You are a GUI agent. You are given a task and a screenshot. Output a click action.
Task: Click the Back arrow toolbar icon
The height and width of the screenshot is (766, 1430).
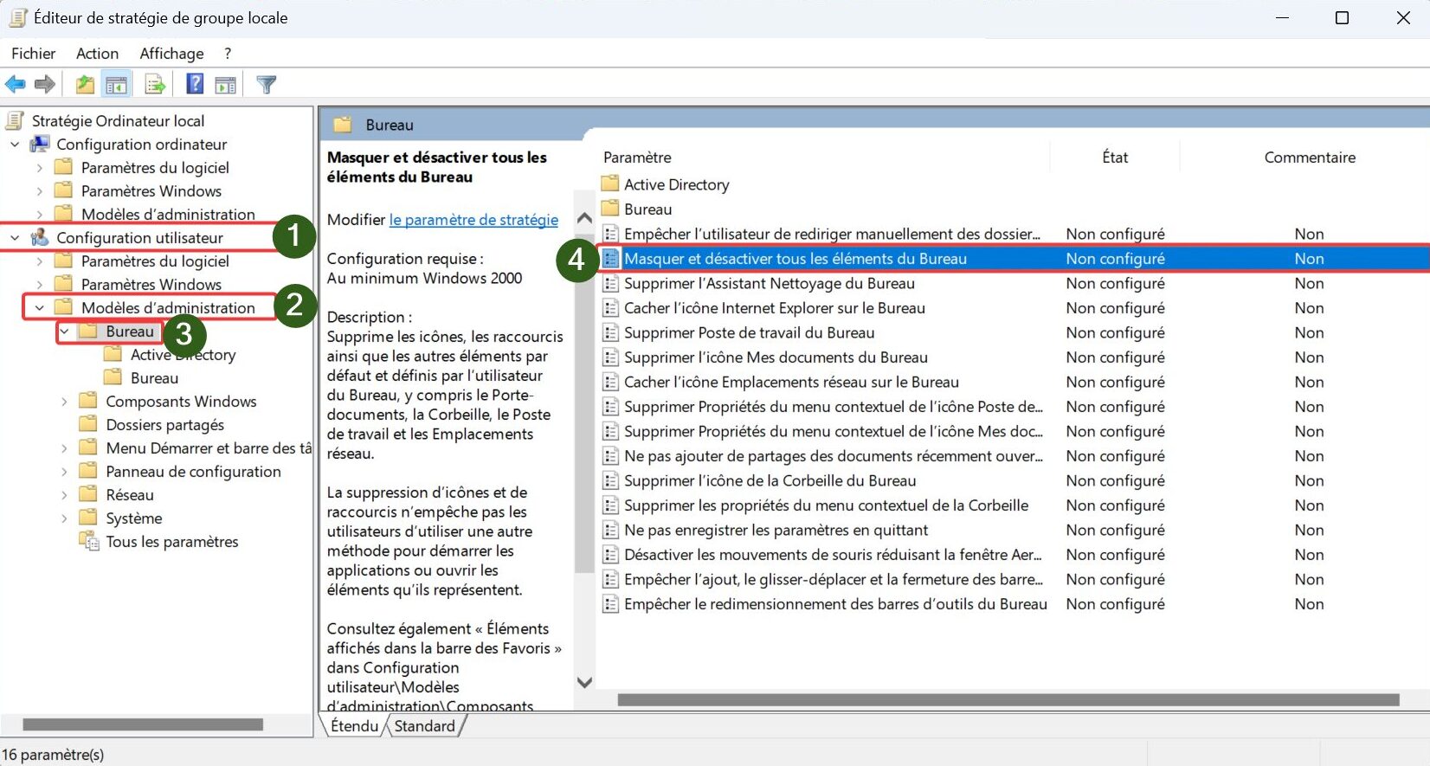pyautogui.click(x=16, y=84)
